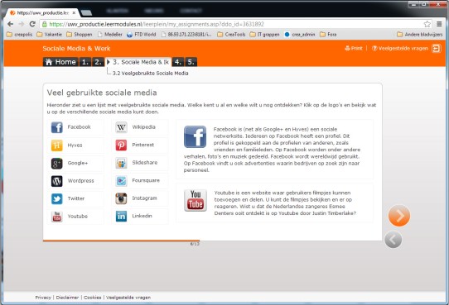Image resolution: width=449 pixels, height=305 pixels.
Task: Expand Andere bladwijzers folder
Action: pyautogui.click(x=419, y=34)
